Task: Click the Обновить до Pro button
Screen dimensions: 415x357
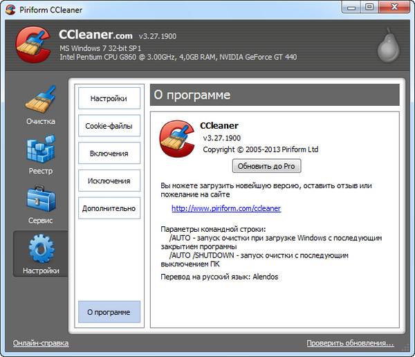Action: [266, 166]
